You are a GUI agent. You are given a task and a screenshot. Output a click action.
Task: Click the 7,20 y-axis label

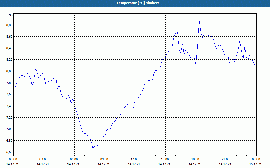(10, 117)
